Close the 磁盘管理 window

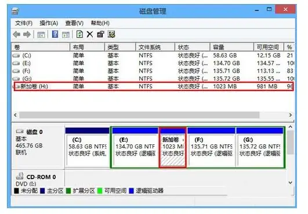(x=285, y=9)
